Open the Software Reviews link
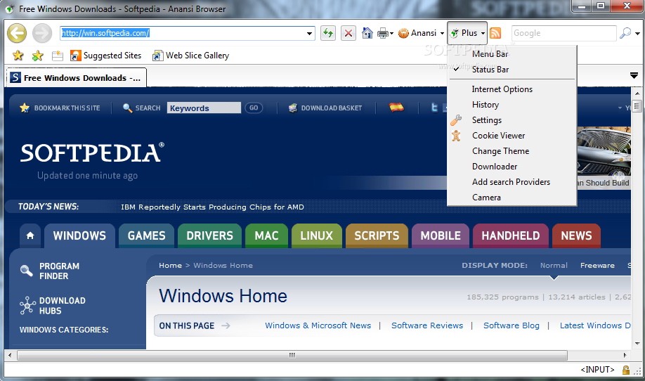Screen dimensions: 645x381 pos(427,325)
